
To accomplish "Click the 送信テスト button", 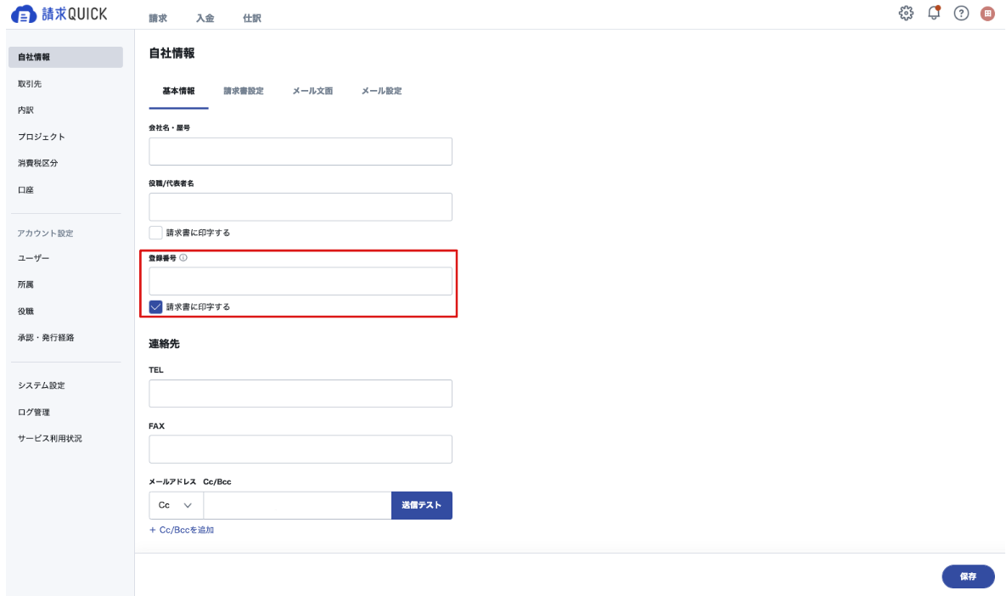I will tap(422, 505).
